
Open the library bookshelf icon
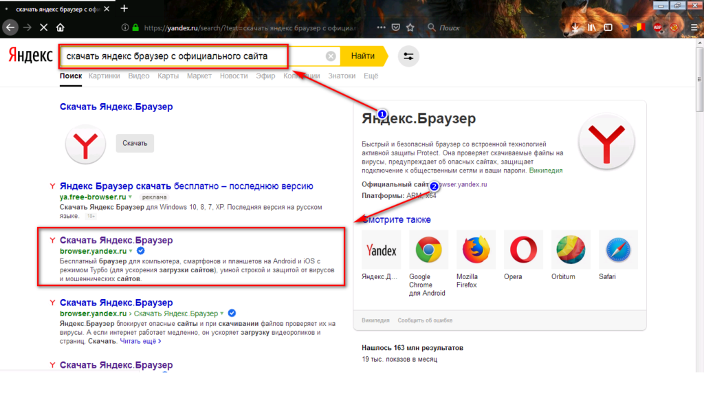[592, 27]
